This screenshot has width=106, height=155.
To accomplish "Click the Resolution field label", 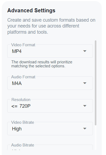I will tap(21, 100).
